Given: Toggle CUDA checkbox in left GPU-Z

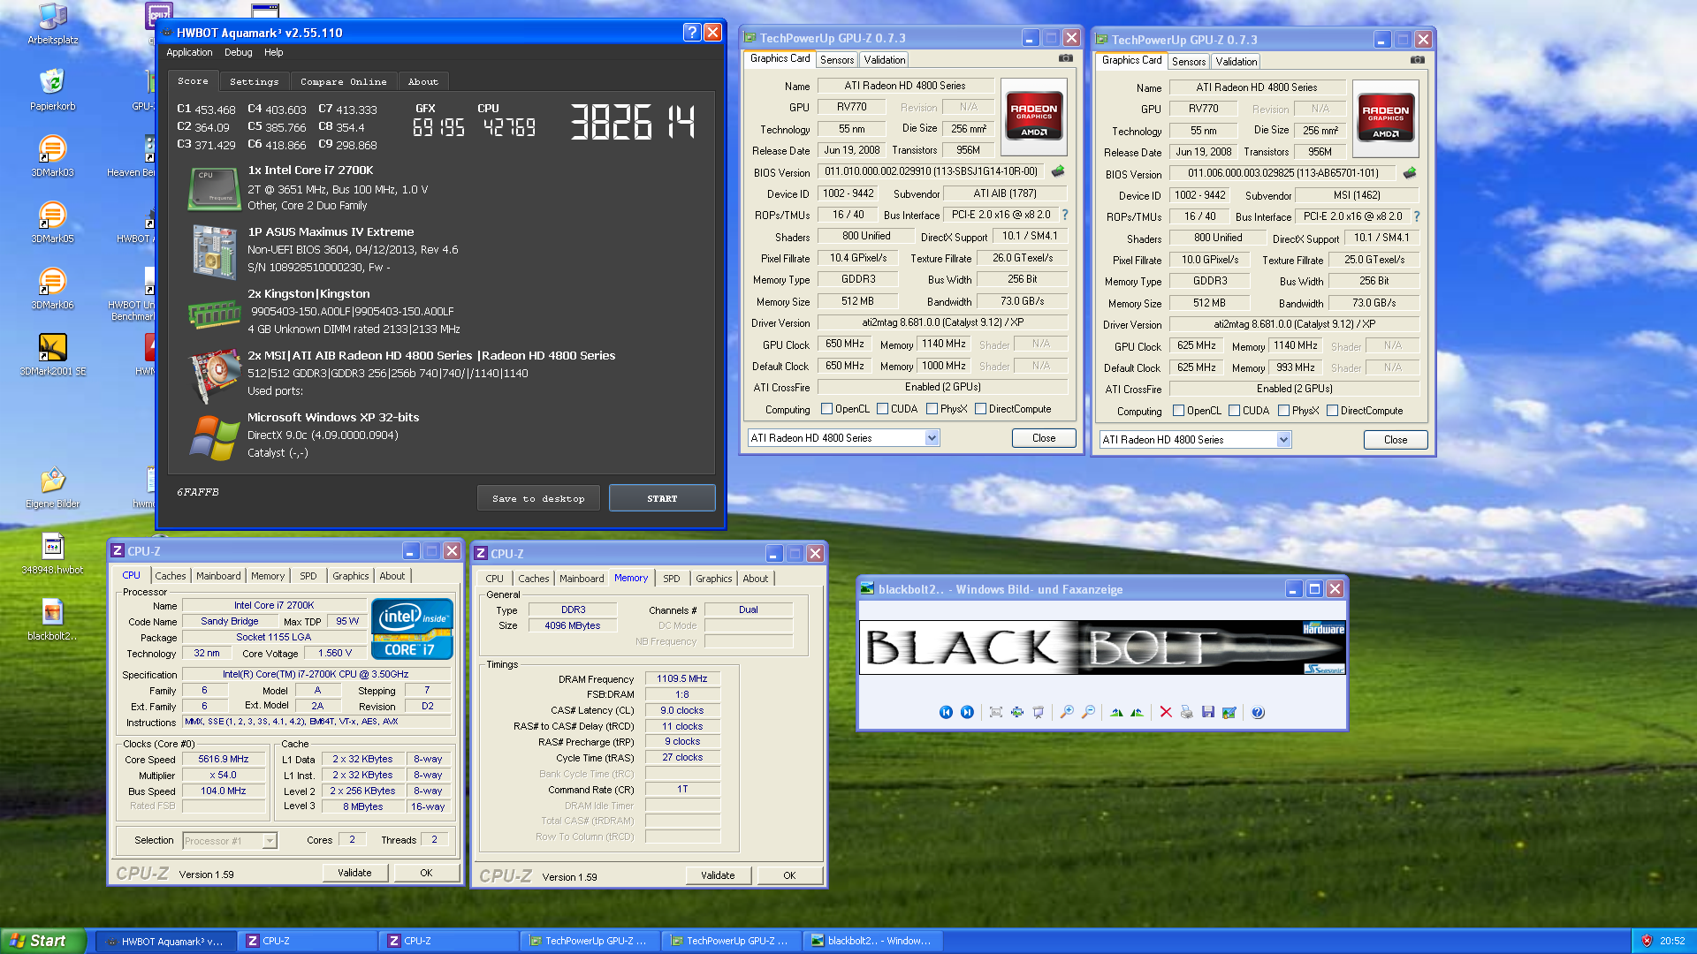Looking at the screenshot, I should coord(883,409).
